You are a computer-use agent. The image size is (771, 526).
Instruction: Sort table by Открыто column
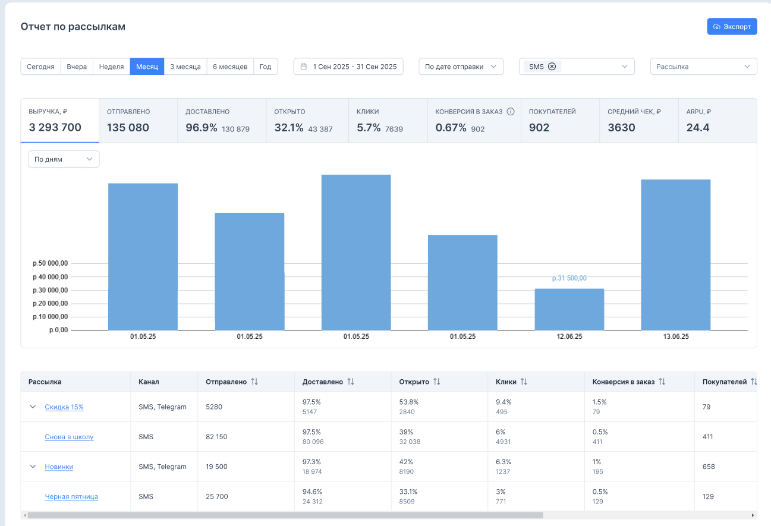point(437,382)
